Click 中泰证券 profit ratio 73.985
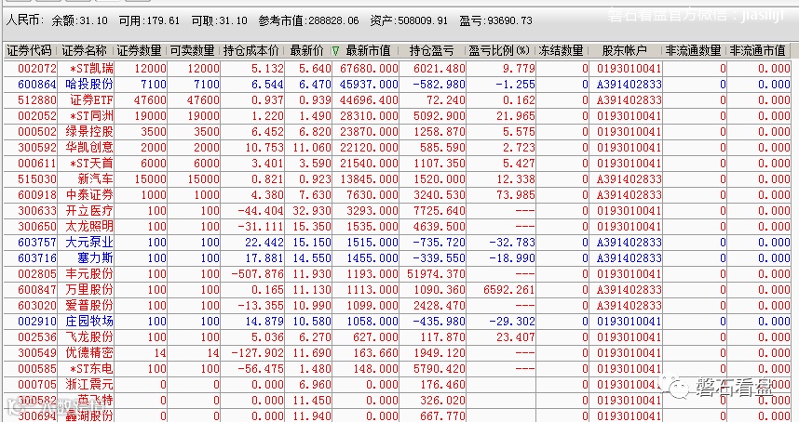The image size is (799, 422). point(516,194)
